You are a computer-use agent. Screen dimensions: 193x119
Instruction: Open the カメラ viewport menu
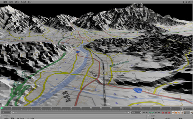tap(11, 2)
